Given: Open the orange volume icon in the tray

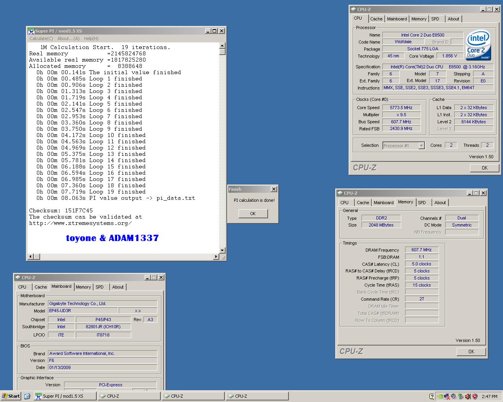Looking at the screenshot, I should click(468, 397).
